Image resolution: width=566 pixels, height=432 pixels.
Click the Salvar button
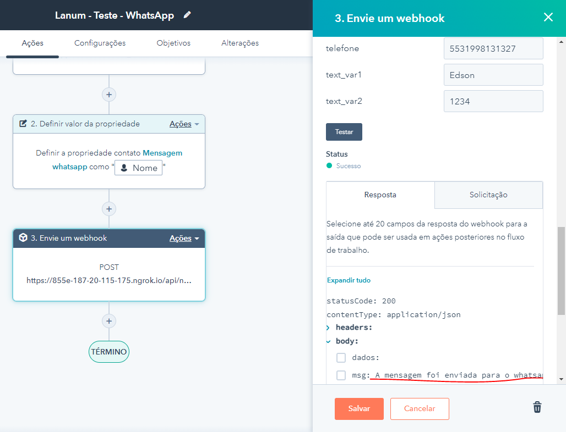point(359,408)
